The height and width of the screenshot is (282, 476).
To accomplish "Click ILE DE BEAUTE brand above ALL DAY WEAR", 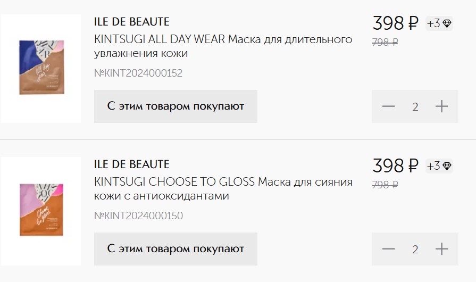I will [x=132, y=22].
